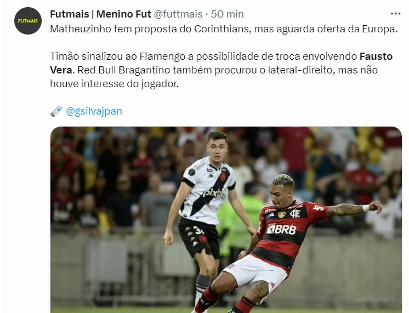Click the Flamengo player's bleached hair
Image resolution: width=409 pixels, height=313 pixels.
point(283,180)
